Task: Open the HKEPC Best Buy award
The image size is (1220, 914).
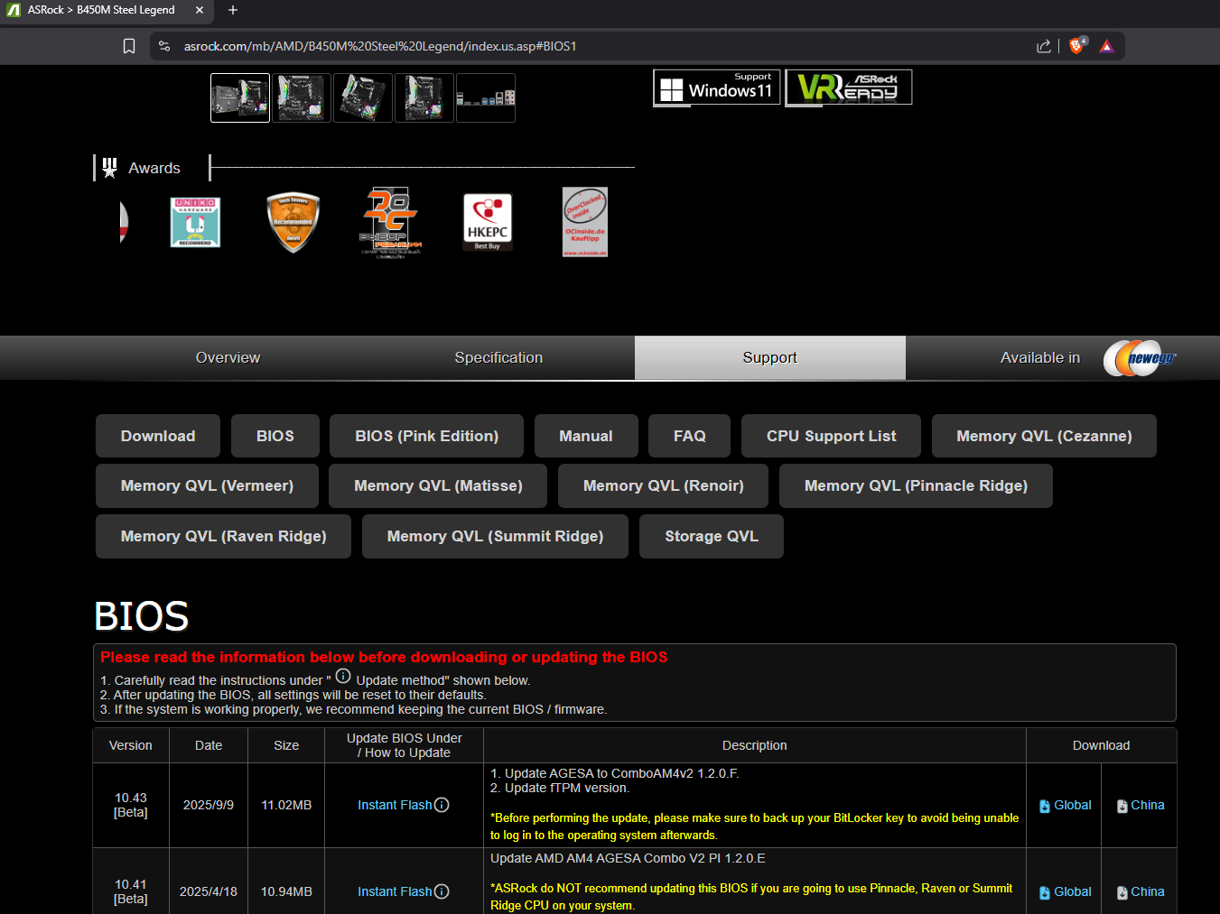Action: pos(488,222)
